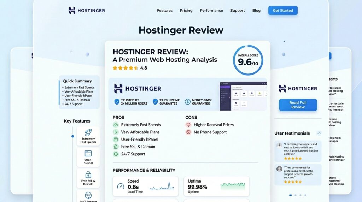Viewport: 362px width, 202px height.
Task: Click the second testimonial's star rating
Action: tap(293, 182)
